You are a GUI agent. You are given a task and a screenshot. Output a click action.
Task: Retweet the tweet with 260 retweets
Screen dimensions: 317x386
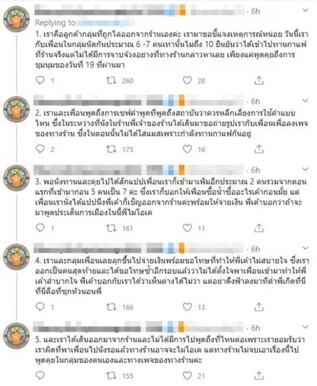(x=111, y=80)
